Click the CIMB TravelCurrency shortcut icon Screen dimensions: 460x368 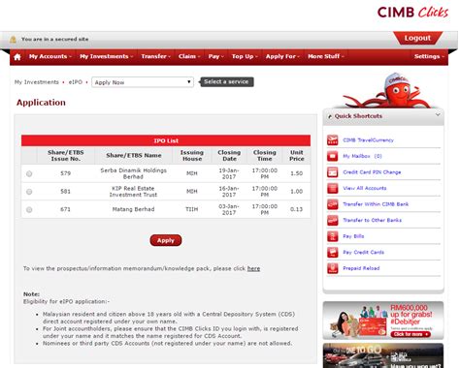[333, 140]
